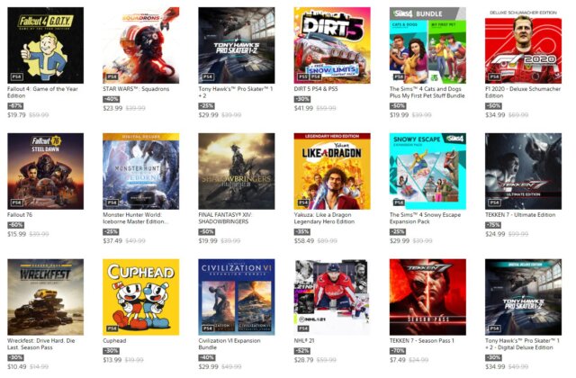Image resolution: width=576 pixels, height=378 pixels.
Task: Open the Wreckfest Season Pass cover image
Action: [46, 297]
